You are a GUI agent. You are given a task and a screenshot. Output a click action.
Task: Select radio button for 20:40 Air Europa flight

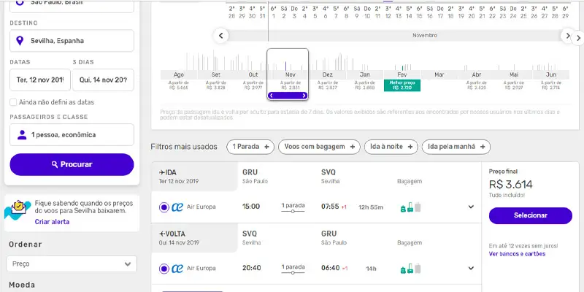[164, 269]
